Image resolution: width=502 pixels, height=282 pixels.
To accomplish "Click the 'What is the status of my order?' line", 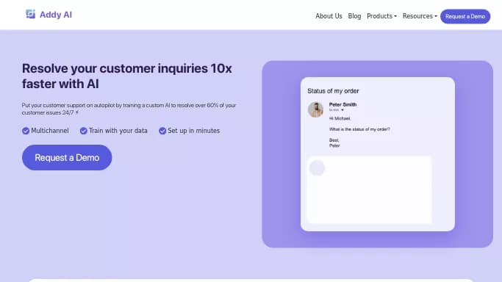I will tap(359, 129).
